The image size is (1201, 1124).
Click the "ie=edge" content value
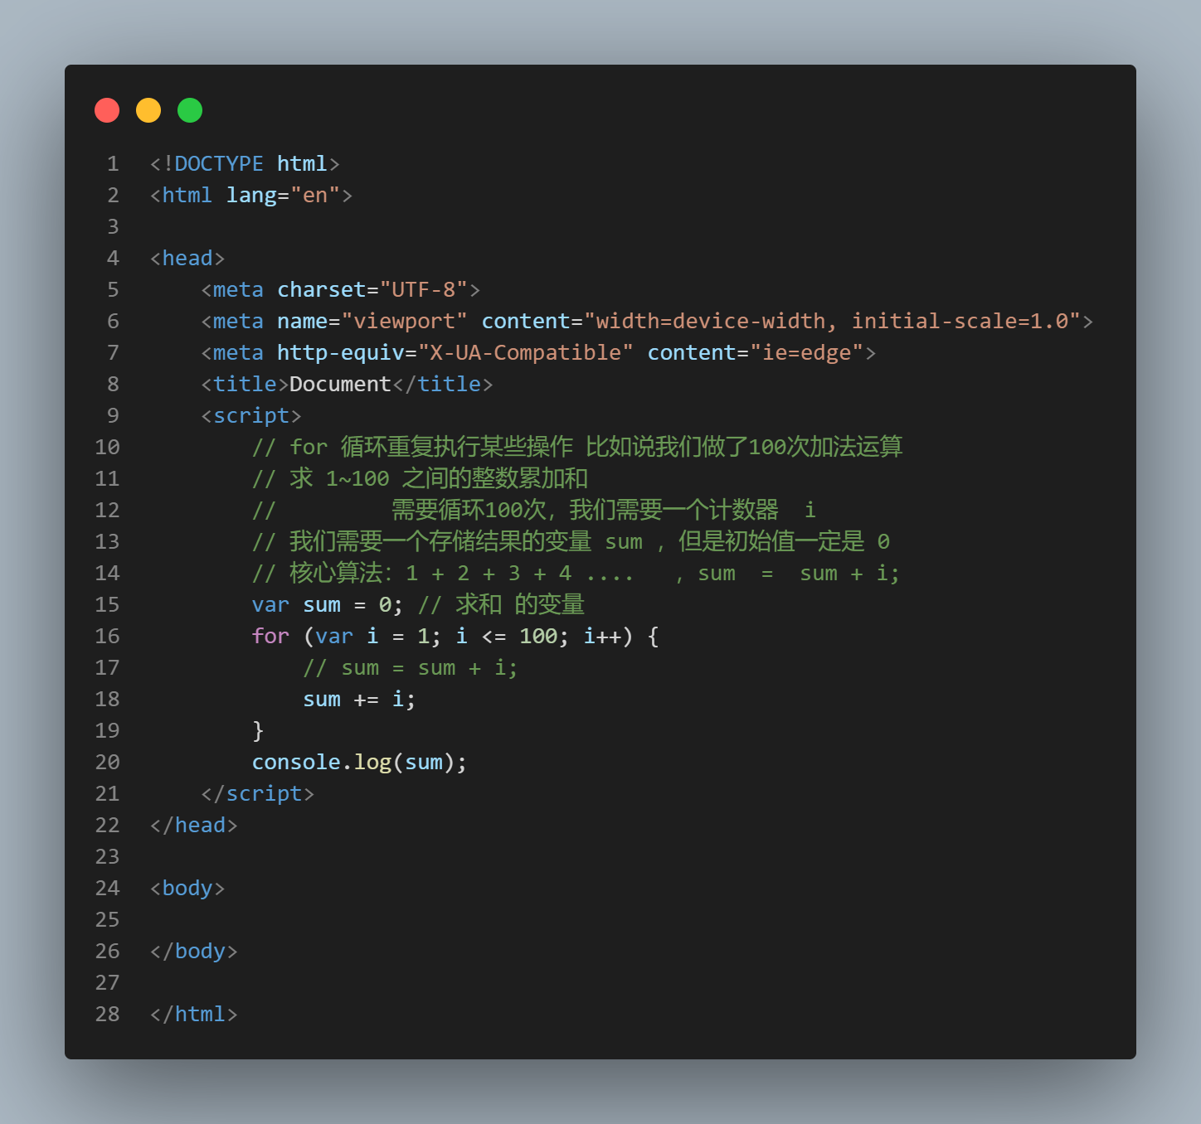pyautogui.click(x=807, y=353)
